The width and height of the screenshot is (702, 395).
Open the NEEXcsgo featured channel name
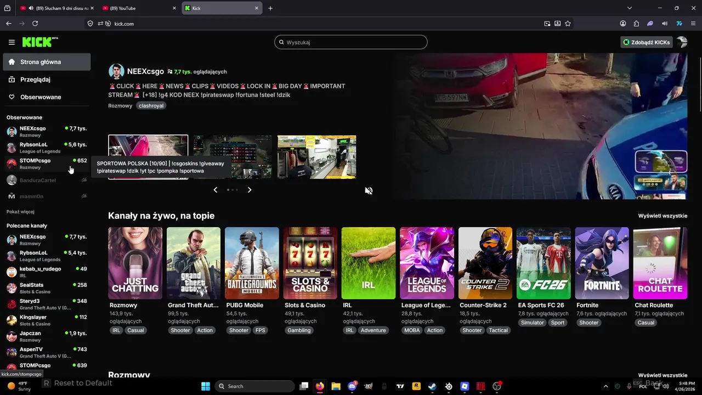coord(145,71)
